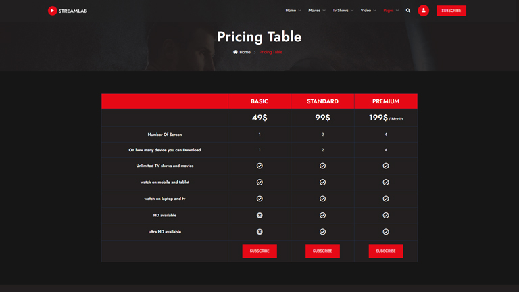The image size is (519, 292).
Task: Click Basic plan watch on mobile checkmark
Action: pyautogui.click(x=259, y=182)
